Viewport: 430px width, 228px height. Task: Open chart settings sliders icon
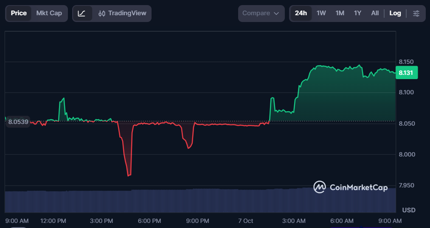(416, 14)
